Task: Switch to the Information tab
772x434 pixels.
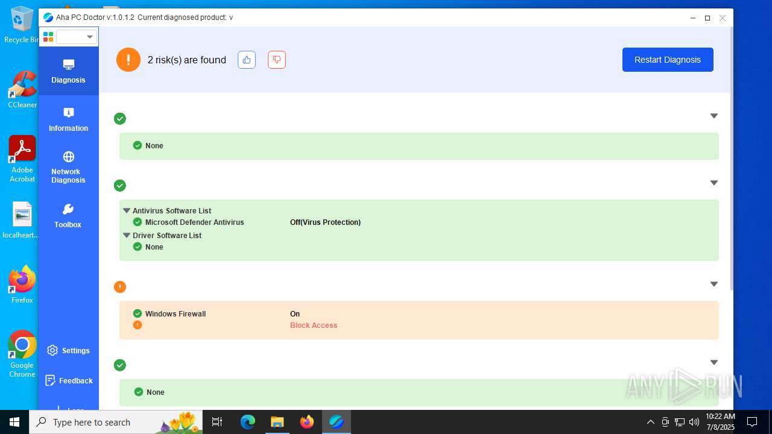Action: [68, 119]
